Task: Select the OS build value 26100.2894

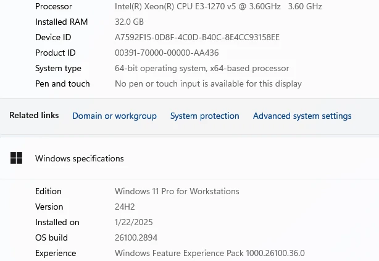Action: [x=136, y=237]
